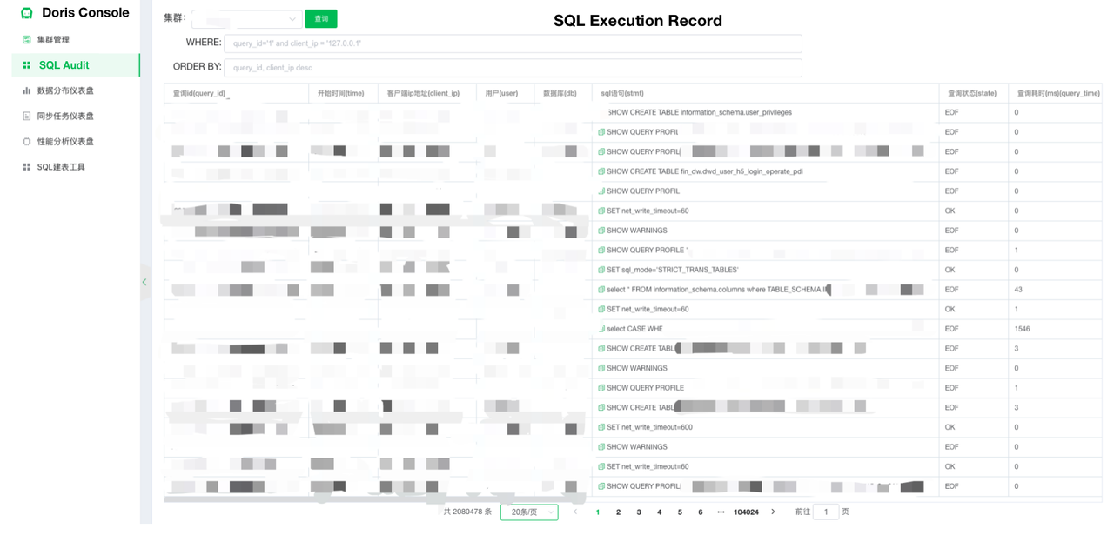Screen dimensions: 1114x542
Task: Collapse the sidebar using the left chevron handle
Action: pyautogui.click(x=144, y=282)
